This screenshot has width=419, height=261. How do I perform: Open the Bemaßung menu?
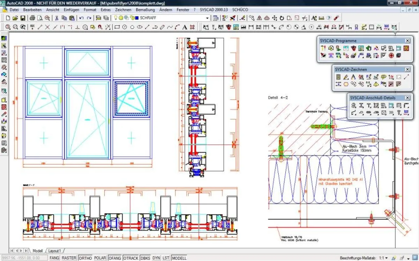[145, 10]
